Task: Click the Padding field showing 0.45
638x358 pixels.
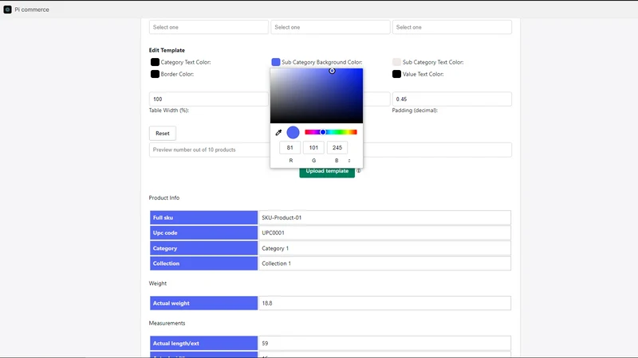Action: pos(452,99)
